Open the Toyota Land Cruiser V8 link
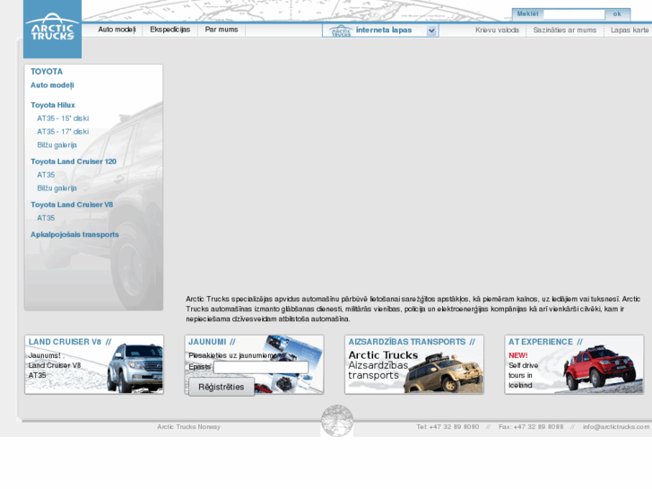 point(72,205)
